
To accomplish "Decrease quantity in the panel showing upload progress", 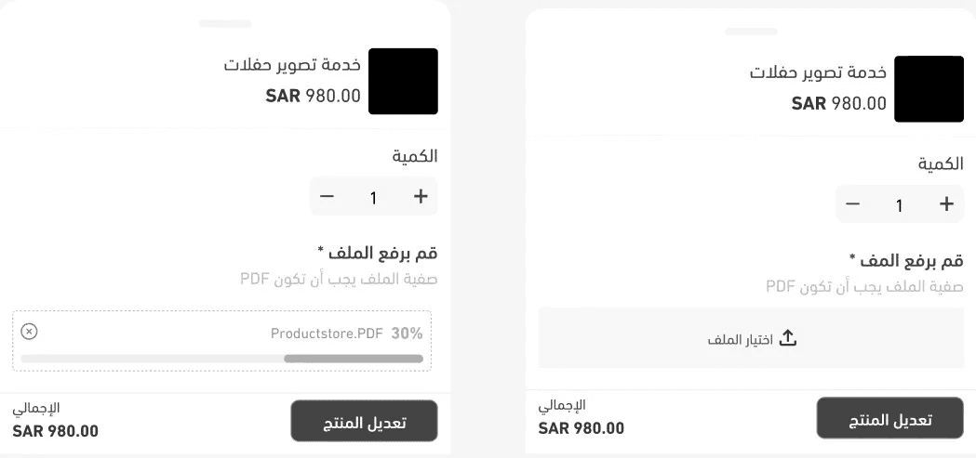I will (327, 196).
